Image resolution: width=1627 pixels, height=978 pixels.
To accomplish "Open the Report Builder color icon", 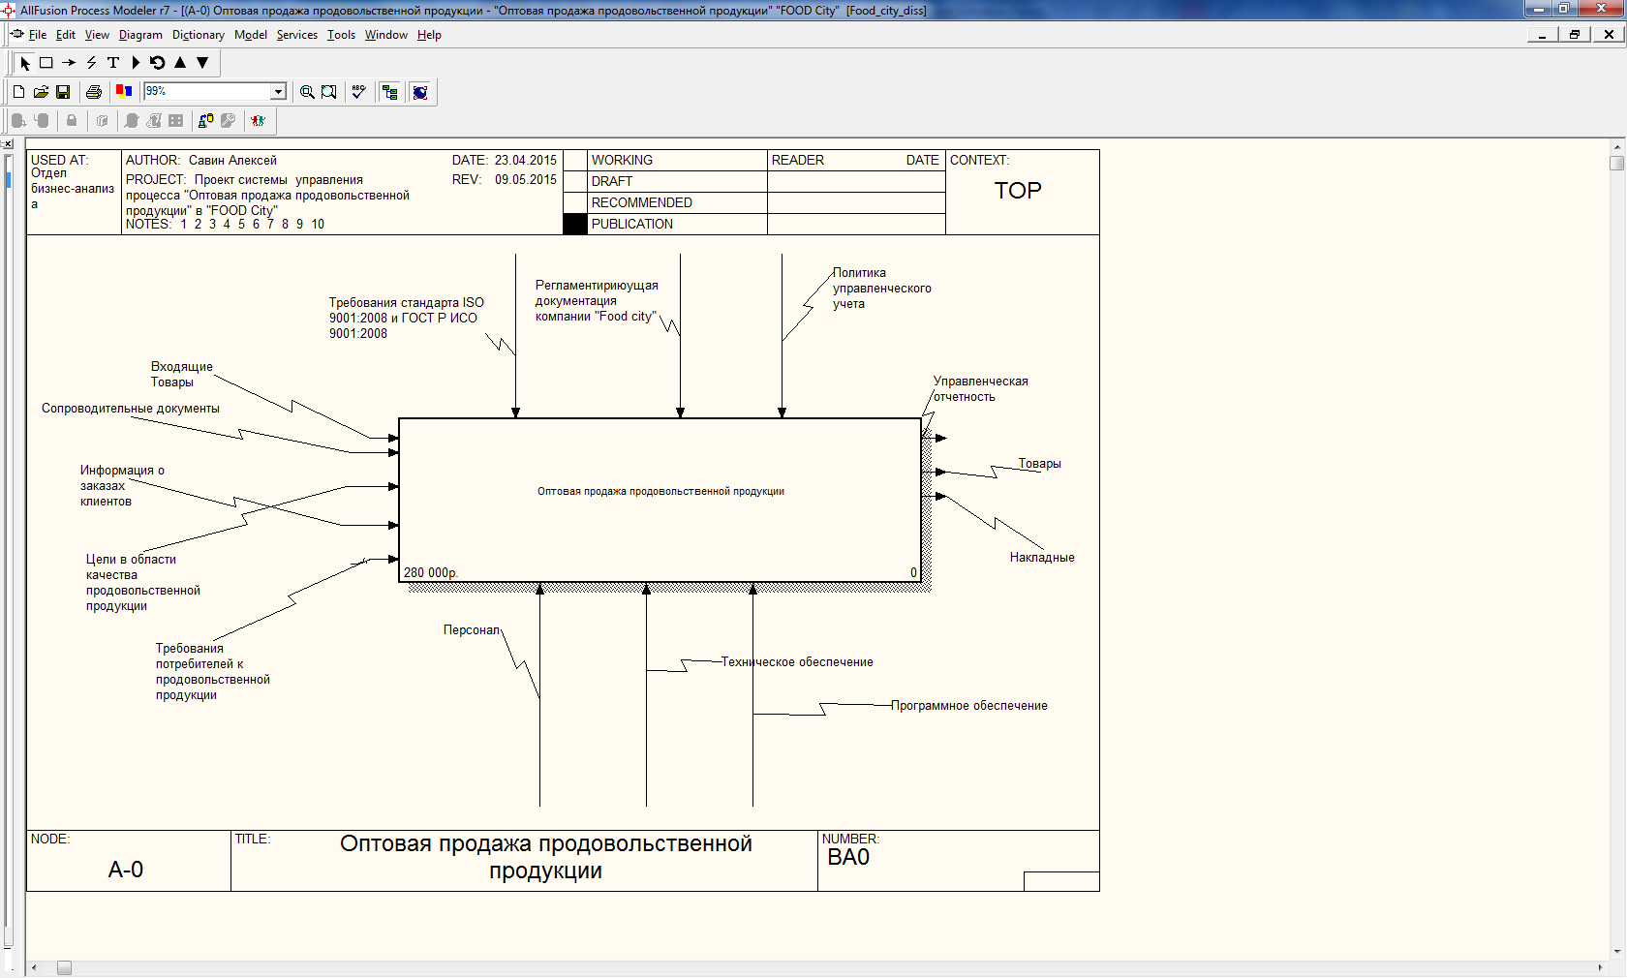I will point(124,92).
